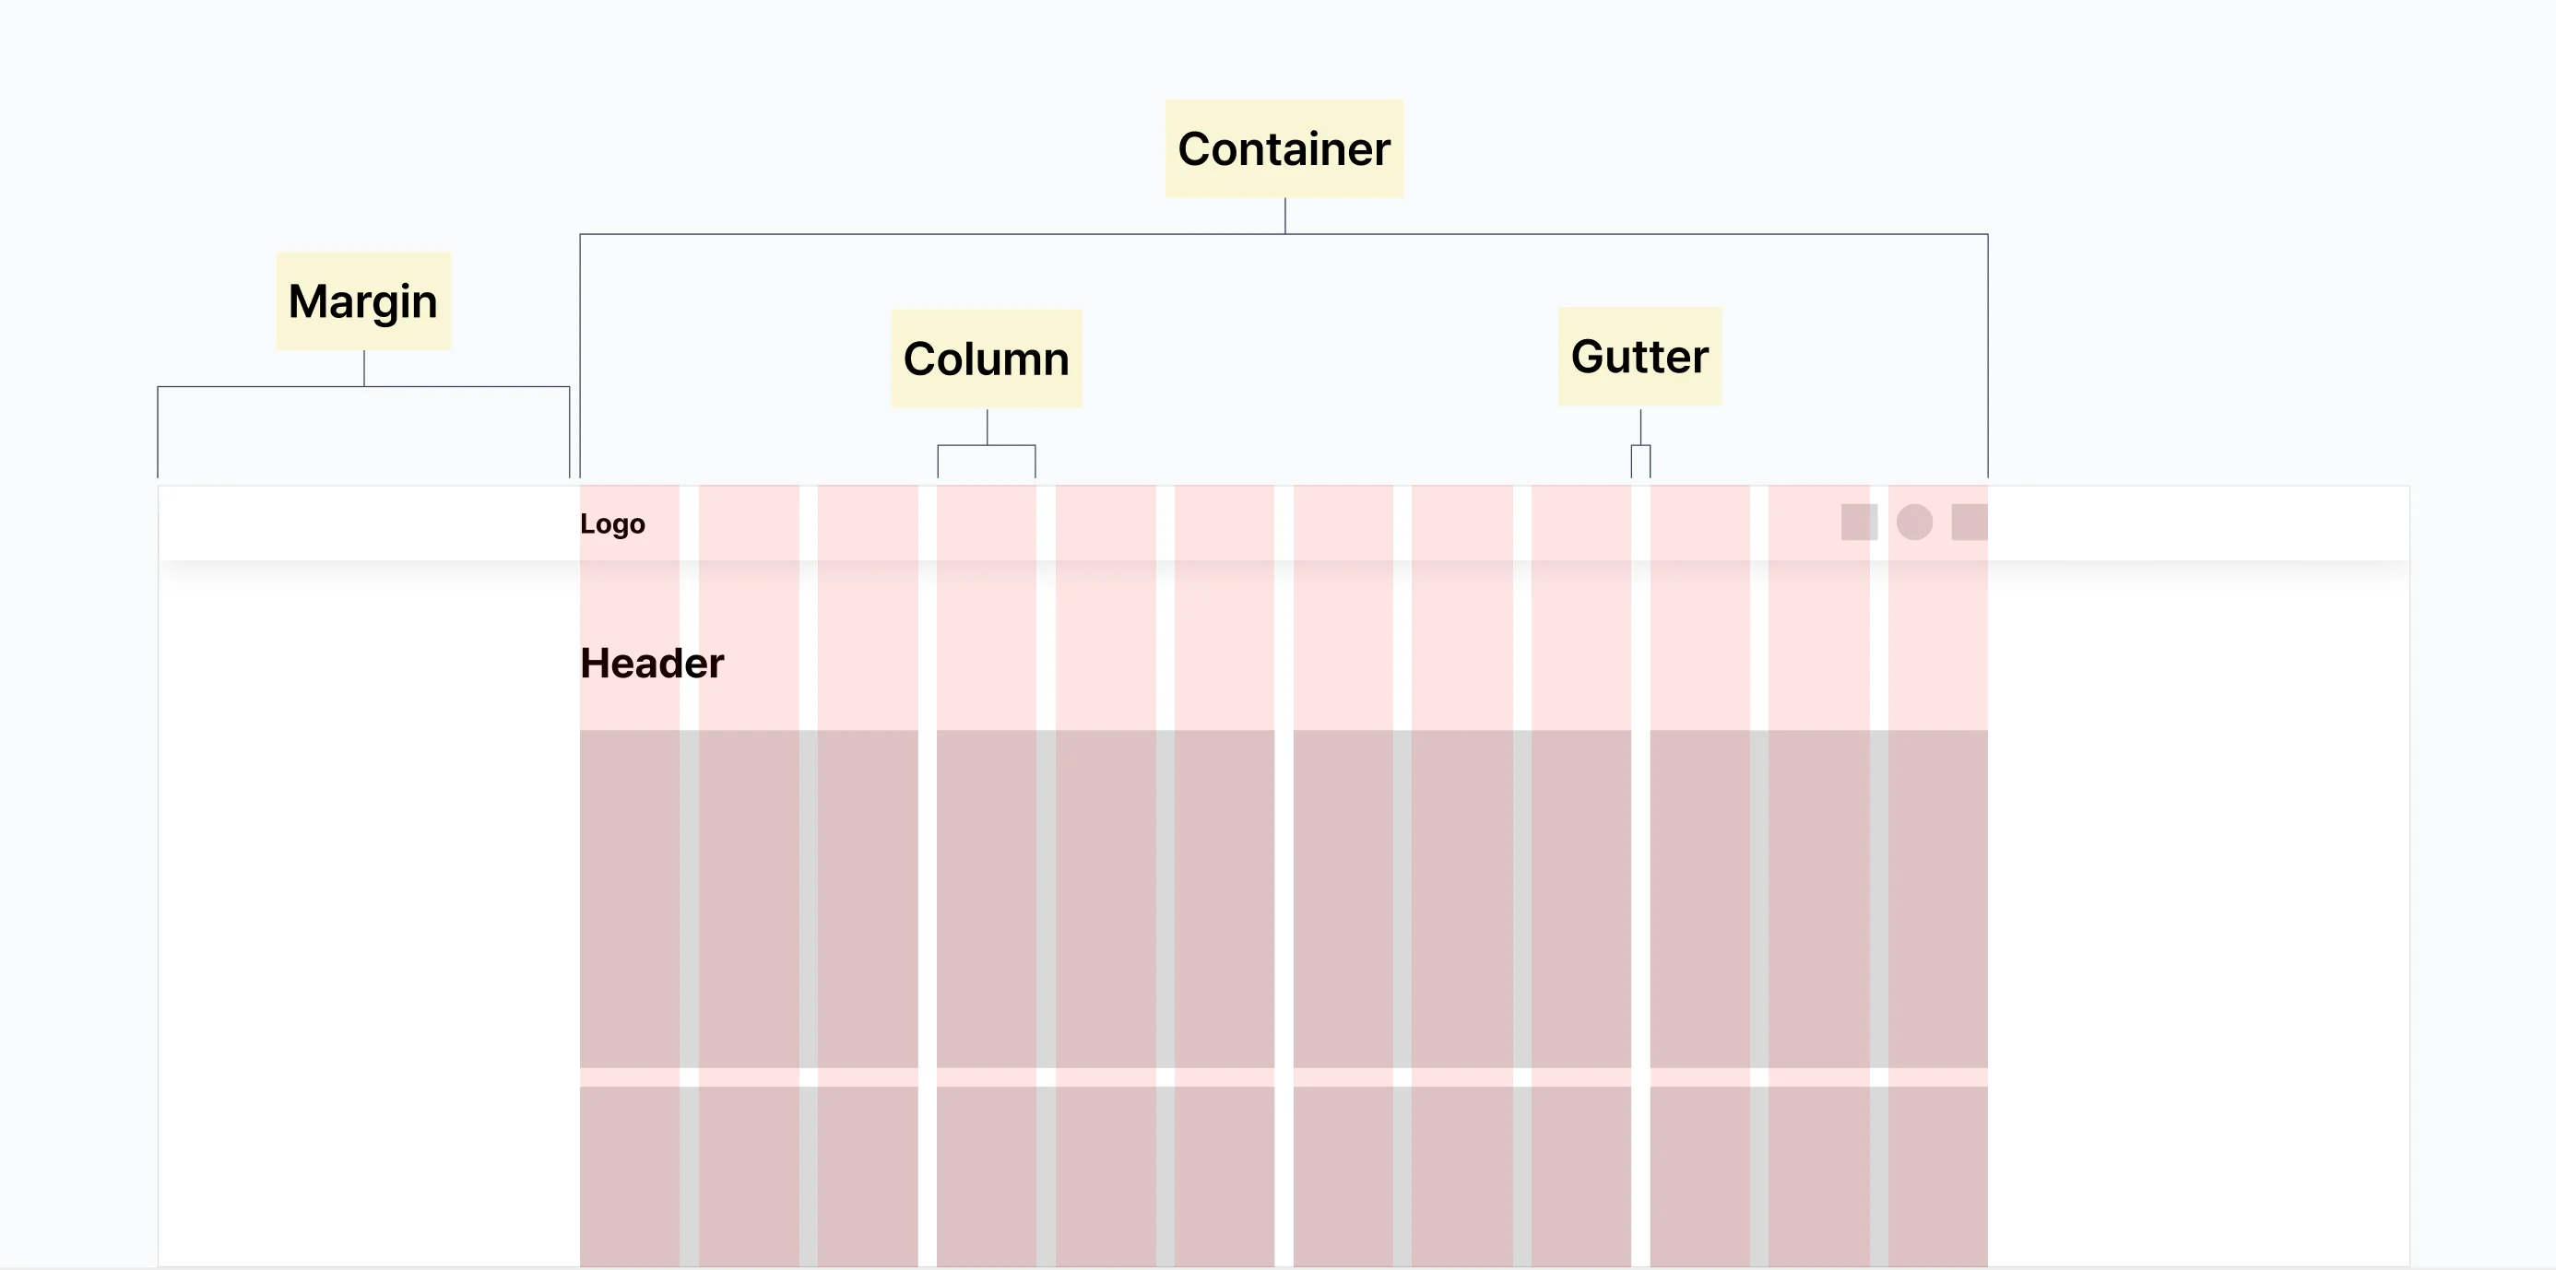Viewport: 2556px width, 1270px height.
Task: Select the yellow Container label
Action: click(x=1284, y=148)
